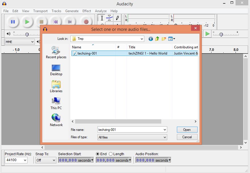Click the track area scroll down arrow

pos(245,143)
